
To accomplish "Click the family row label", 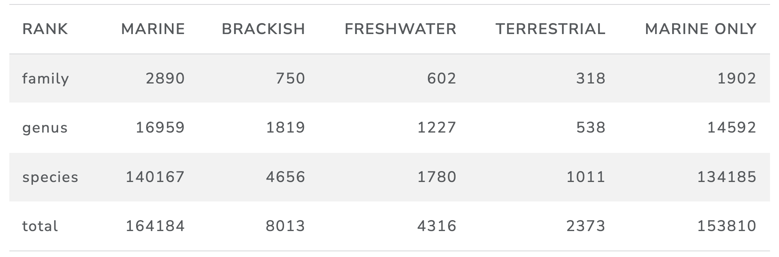I will pos(46,78).
